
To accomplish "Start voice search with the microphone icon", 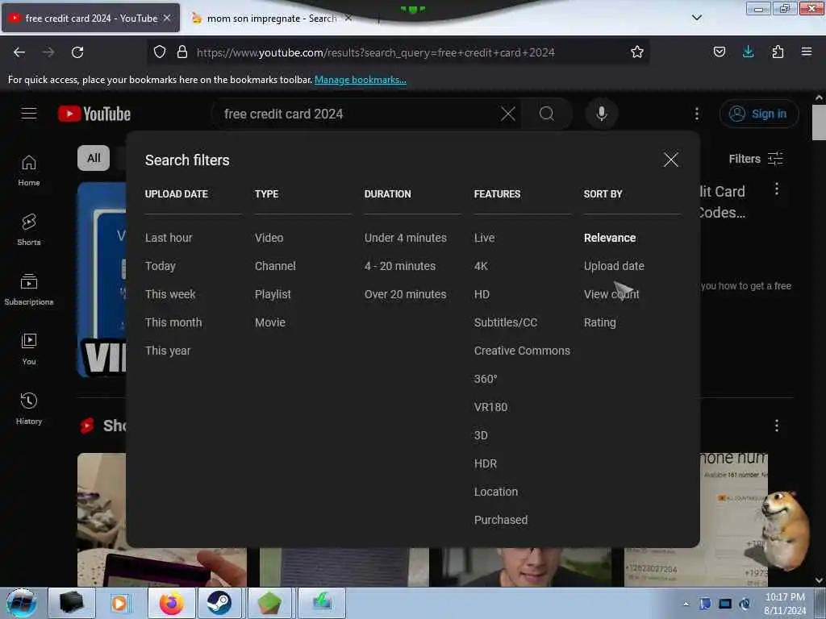I will pyautogui.click(x=601, y=114).
